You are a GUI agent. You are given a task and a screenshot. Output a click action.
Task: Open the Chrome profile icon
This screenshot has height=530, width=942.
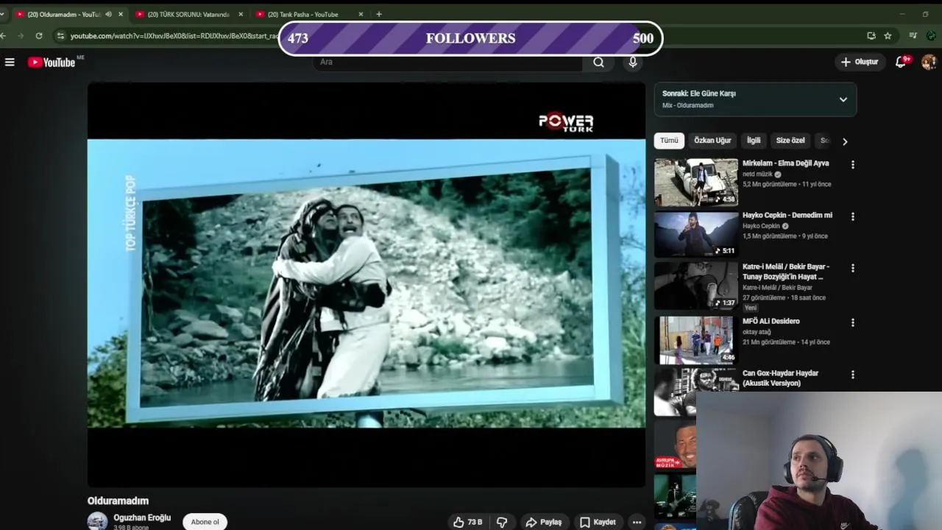click(x=931, y=35)
